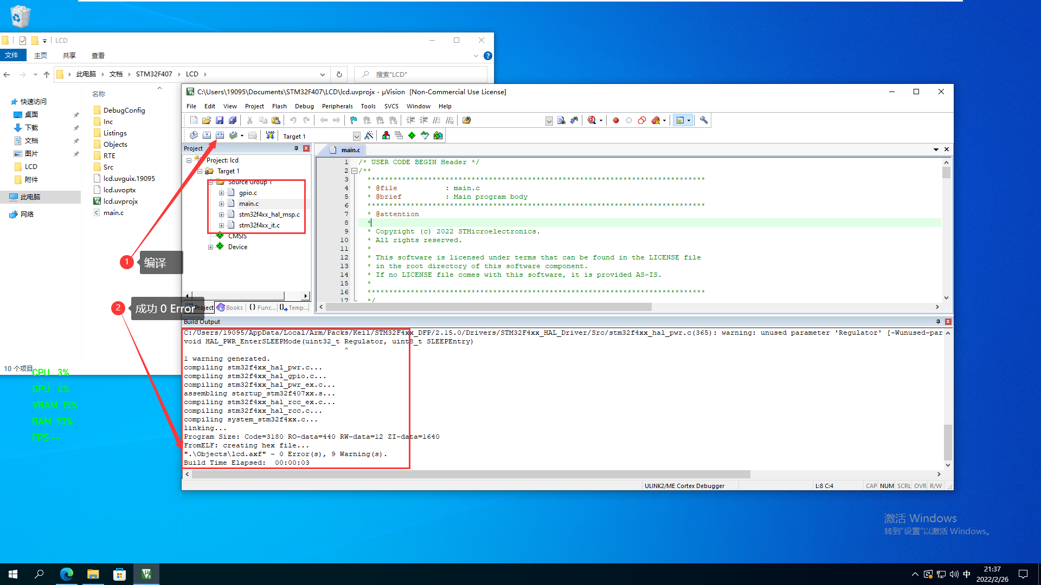Click the Build target icon
Viewport: 1041px width, 585px height.
click(207, 135)
